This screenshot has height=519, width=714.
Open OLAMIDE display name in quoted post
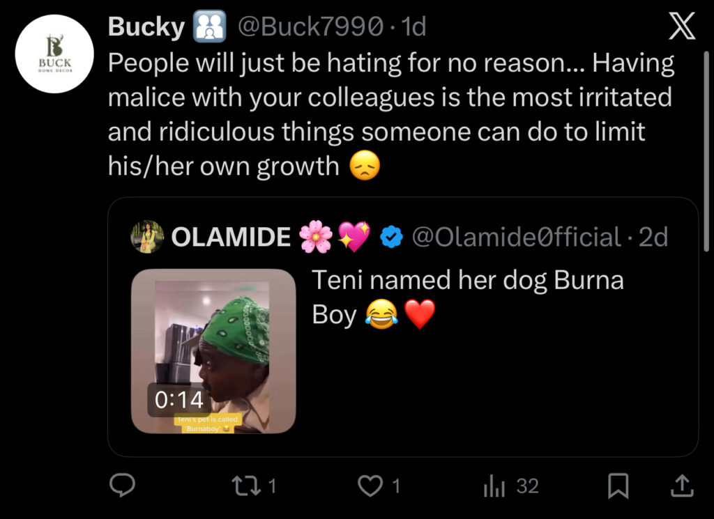tap(231, 238)
